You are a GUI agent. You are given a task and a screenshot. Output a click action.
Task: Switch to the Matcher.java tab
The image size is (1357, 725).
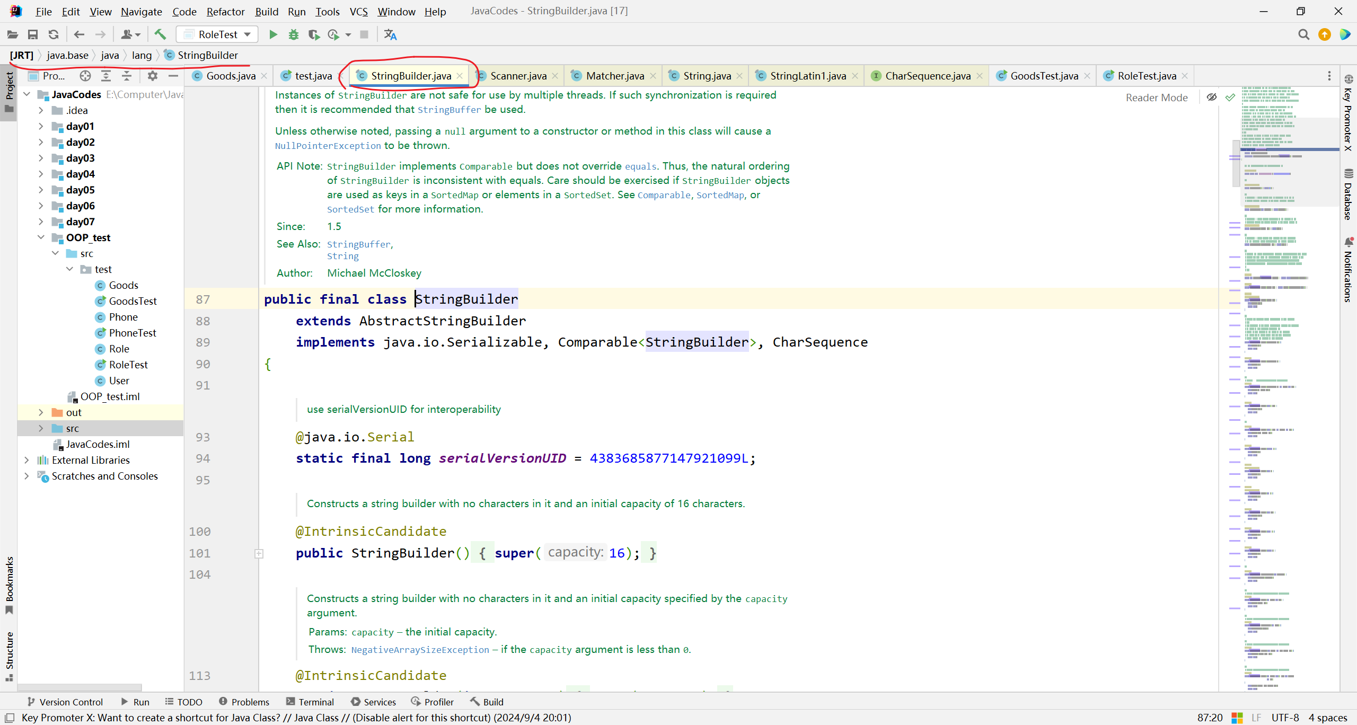pos(614,76)
